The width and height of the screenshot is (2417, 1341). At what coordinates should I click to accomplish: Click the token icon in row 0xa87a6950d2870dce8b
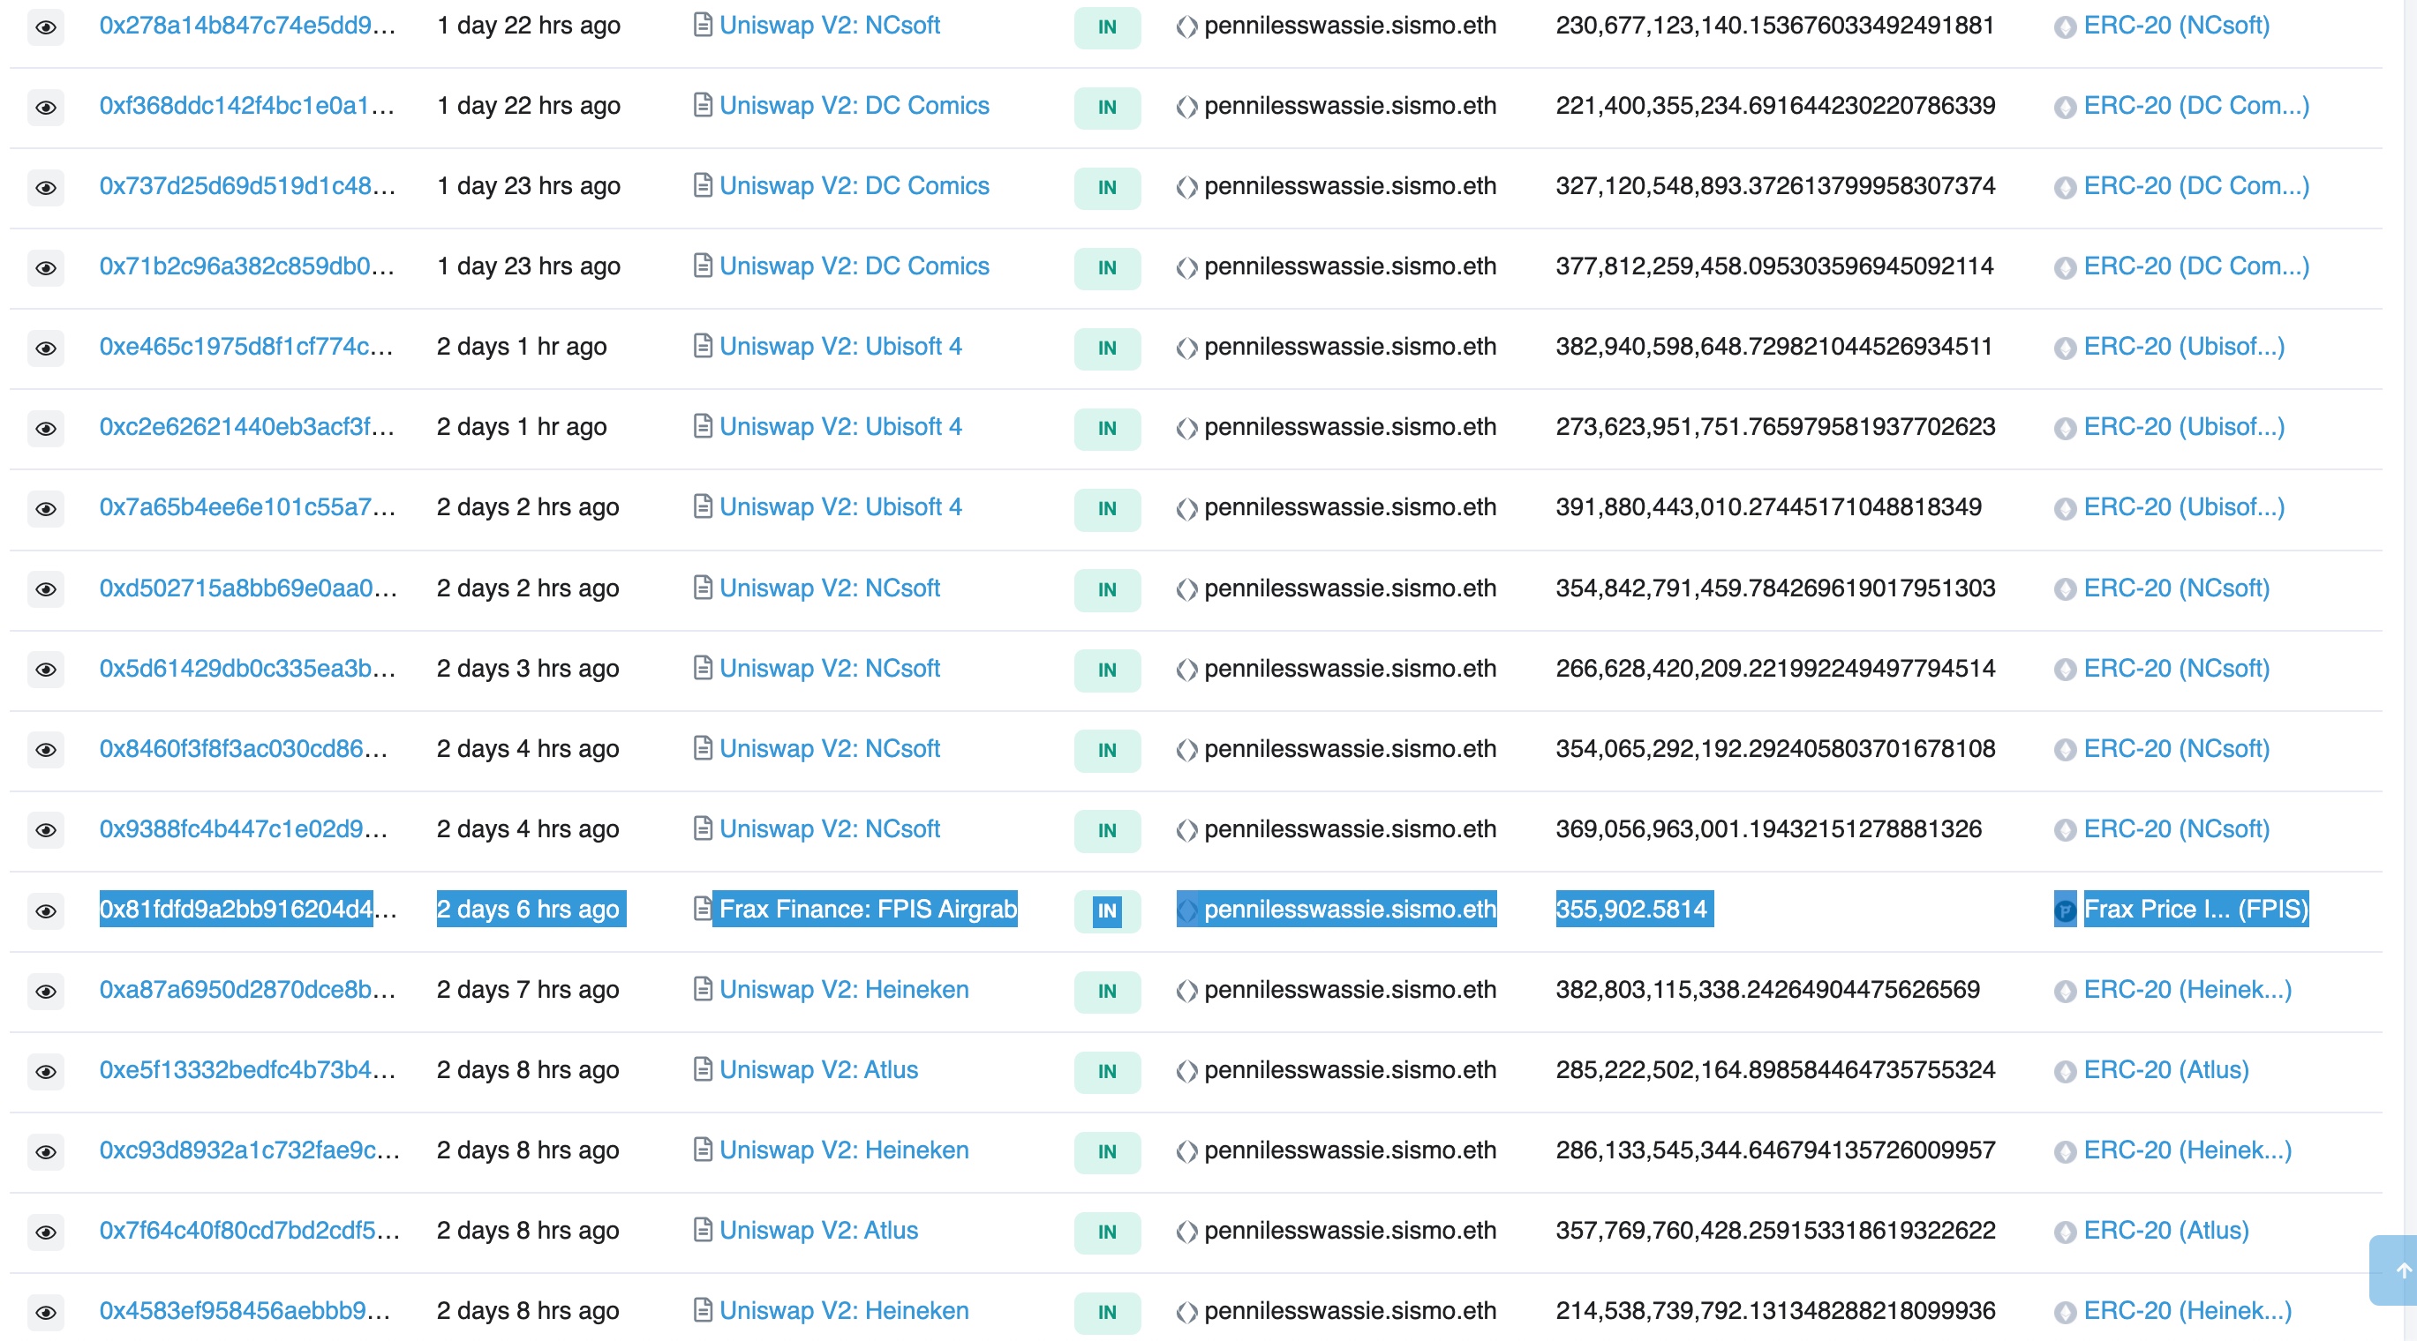pyautogui.click(x=2064, y=992)
